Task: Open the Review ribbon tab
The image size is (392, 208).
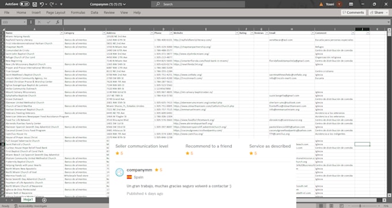Action: 109,12
